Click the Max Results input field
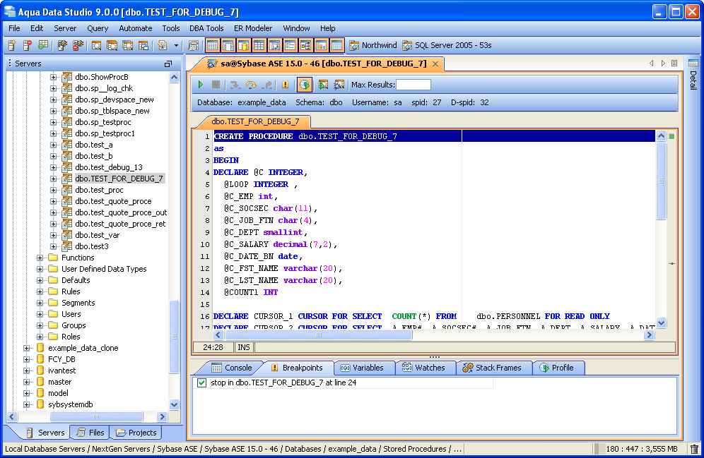704x458 pixels. click(x=413, y=85)
